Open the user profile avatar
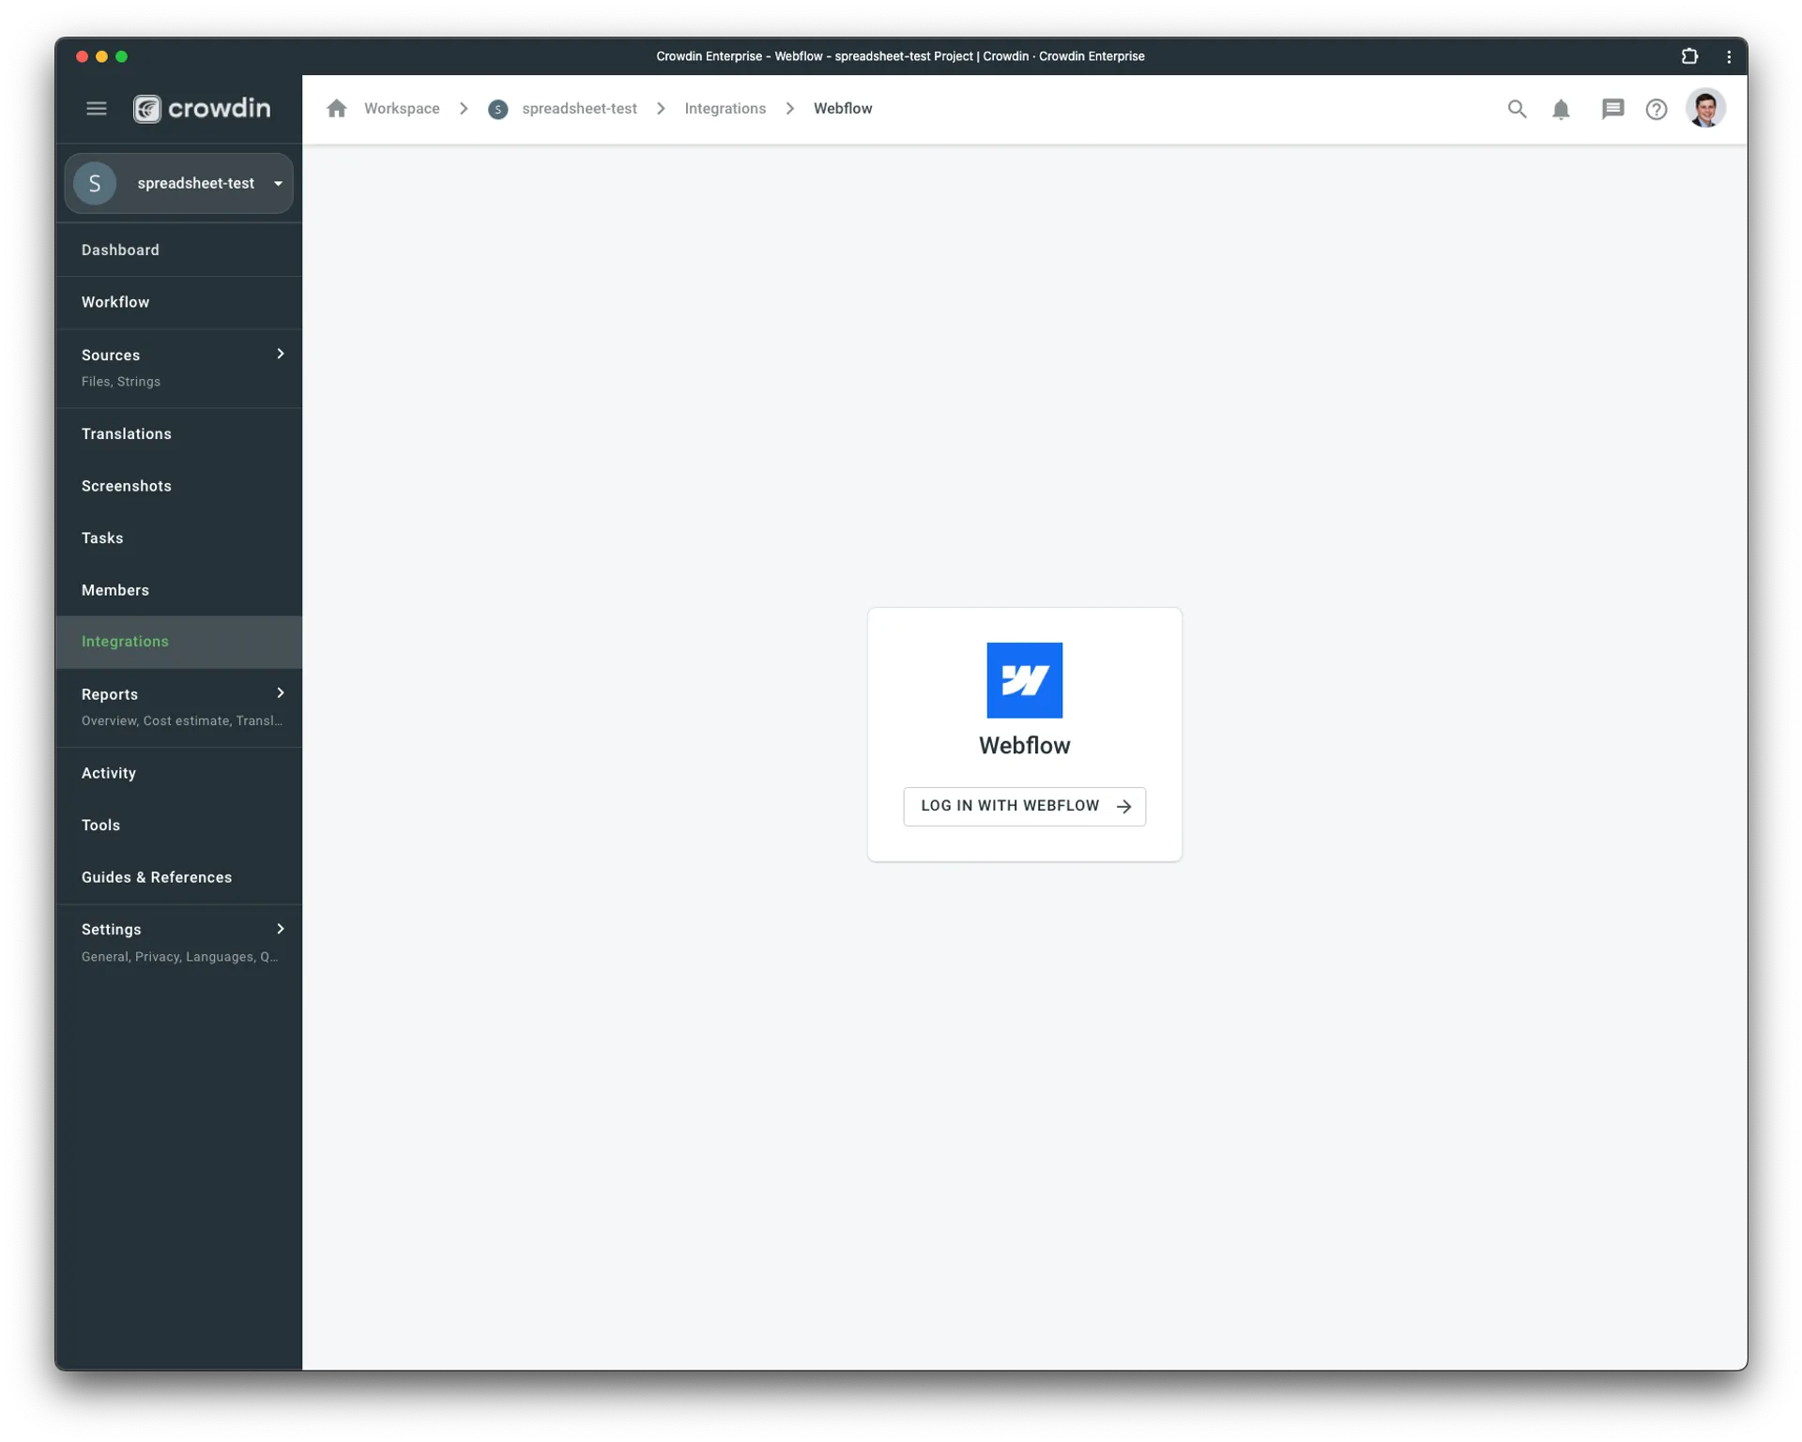Viewport: 1802px width, 1442px height. pyautogui.click(x=1705, y=109)
